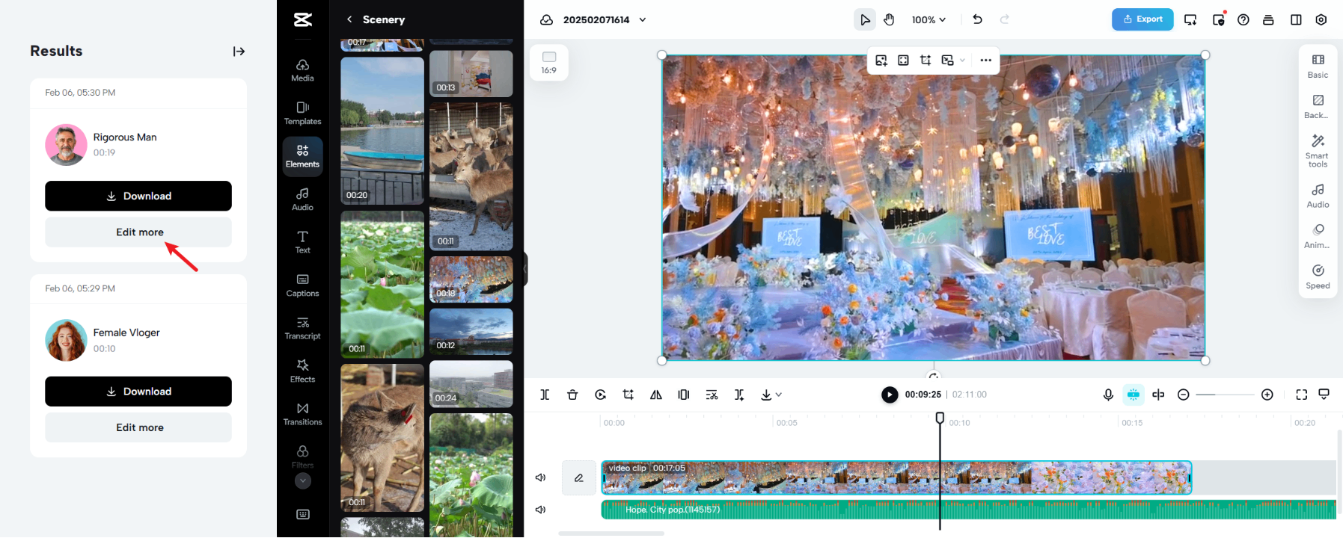1343x538 pixels.
Task: Enter fullscreen preview from the timeline bar
Action: click(x=1302, y=395)
